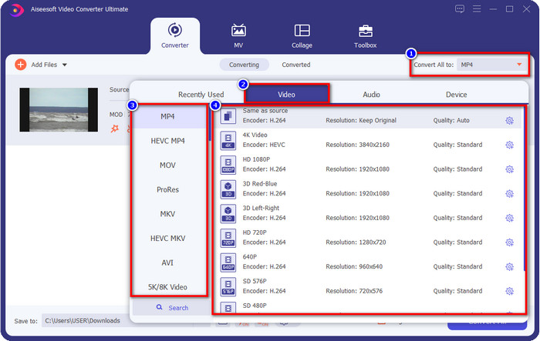Switch to the MV tab
Image resolution: width=540 pixels, height=341 pixels.
pyautogui.click(x=238, y=35)
